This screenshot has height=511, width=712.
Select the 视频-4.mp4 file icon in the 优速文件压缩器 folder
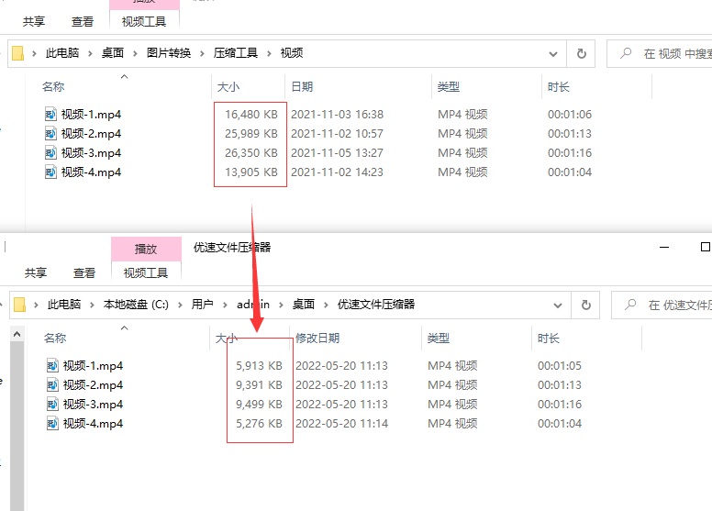pos(55,424)
